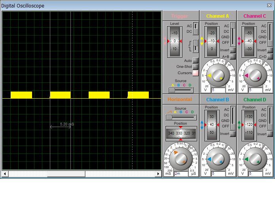The height and width of the screenshot is (202, 275).
Task: Click Channel B blue position arrow icon
Action: (202, 125)
